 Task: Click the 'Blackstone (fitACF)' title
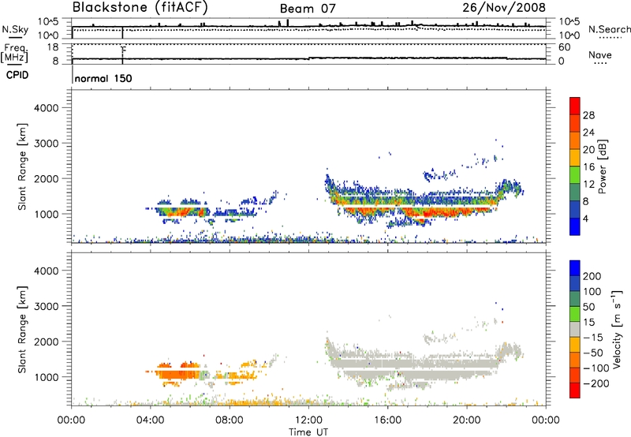point(140,7)
